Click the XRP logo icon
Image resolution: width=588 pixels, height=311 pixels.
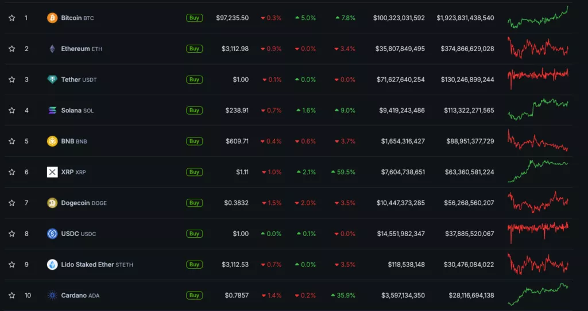(52, 172)
